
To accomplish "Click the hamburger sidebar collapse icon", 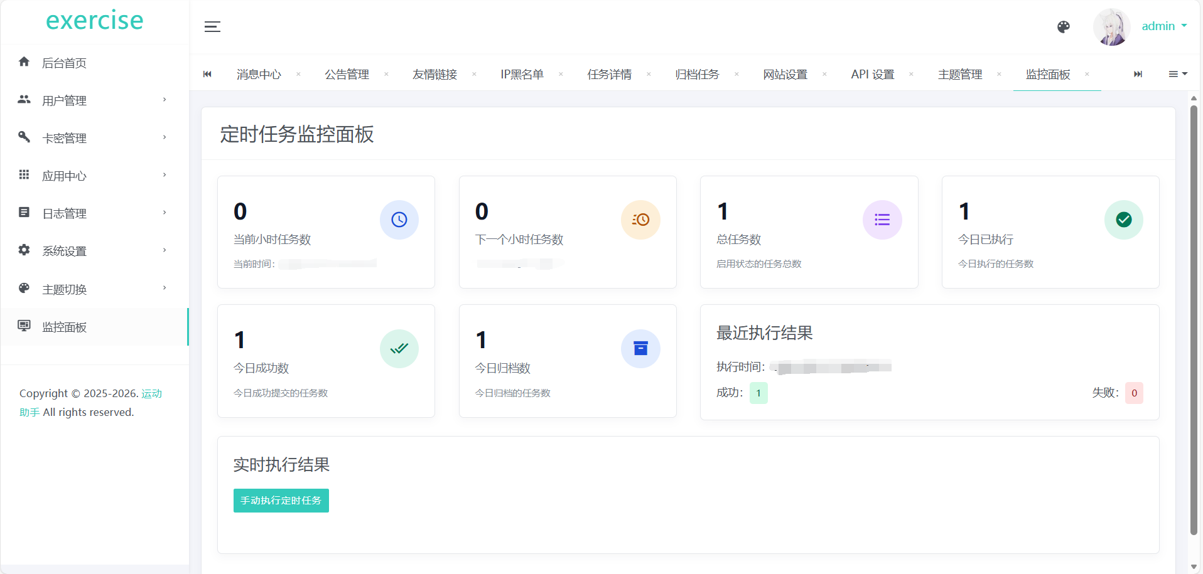I will [212, 26].
